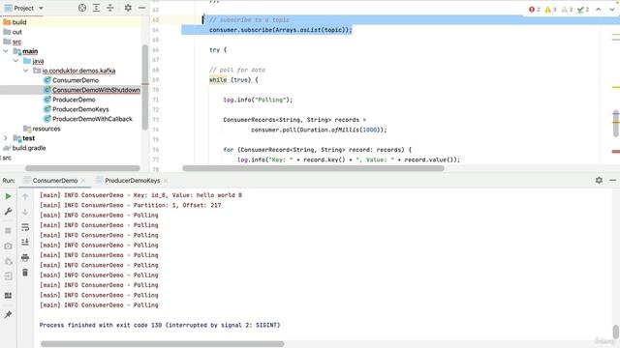Select ConsumerDemo in the project tree

tap(76, 80)
